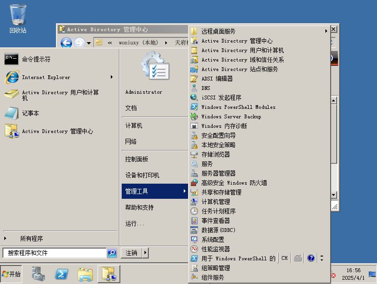Open Windows Explorer from the taskbar
This screenshot has height=284, width=377.
(x=85, y=274)
